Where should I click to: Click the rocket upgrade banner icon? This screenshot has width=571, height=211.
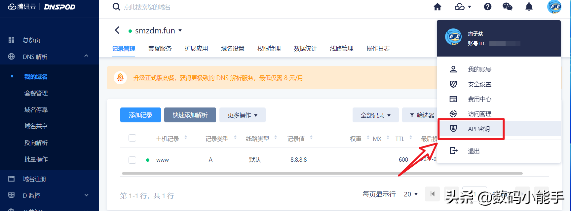120,78
